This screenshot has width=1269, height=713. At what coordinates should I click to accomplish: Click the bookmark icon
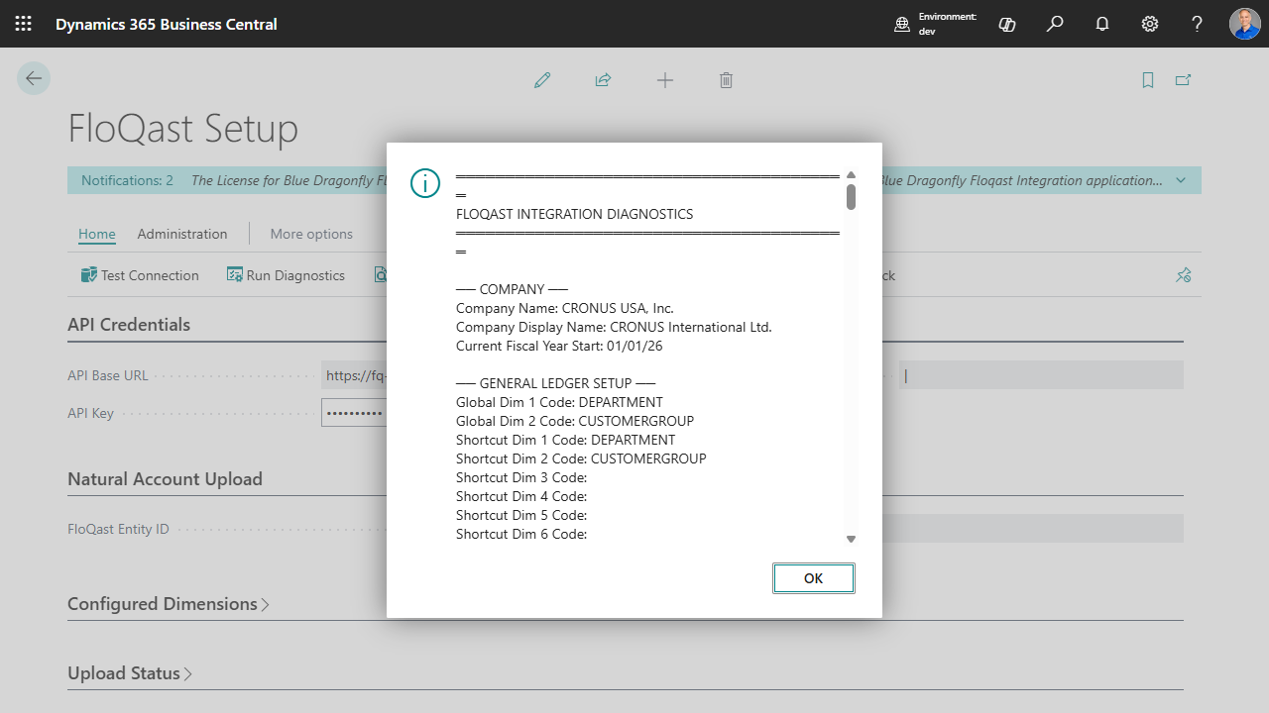pos(1148,80)
